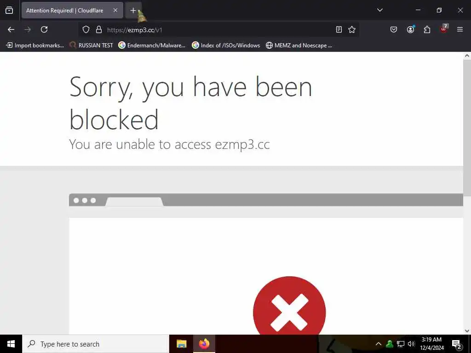471x353 pixels.
Task: Open tracking protection shield info
Action: click(x=86, y=30)
